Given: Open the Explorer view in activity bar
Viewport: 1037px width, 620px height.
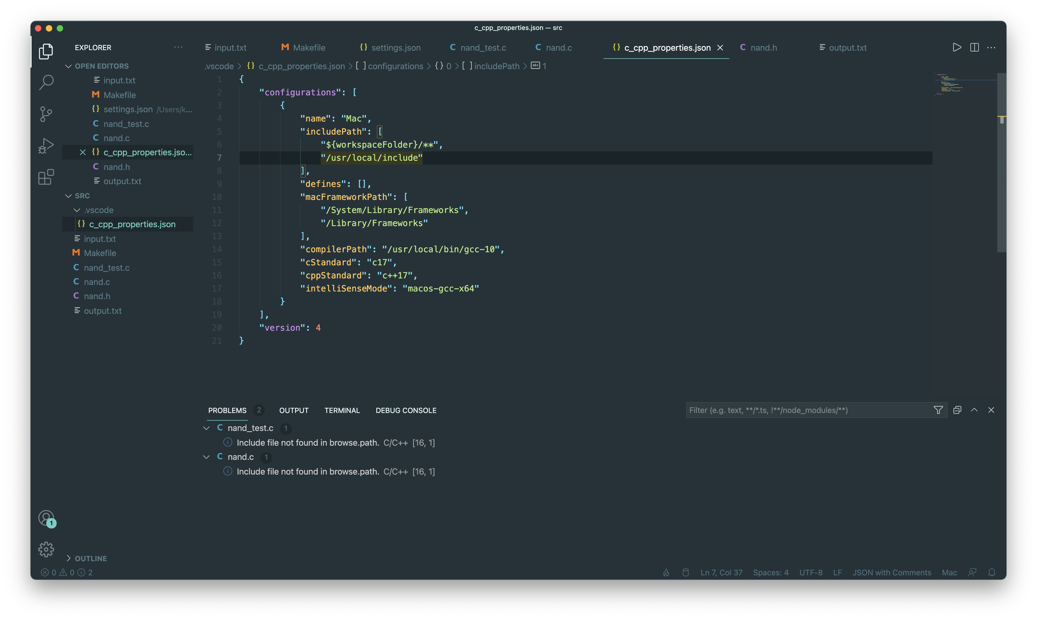Looking at the screenshot, I should pyautogui.click(x=46, y=51).
